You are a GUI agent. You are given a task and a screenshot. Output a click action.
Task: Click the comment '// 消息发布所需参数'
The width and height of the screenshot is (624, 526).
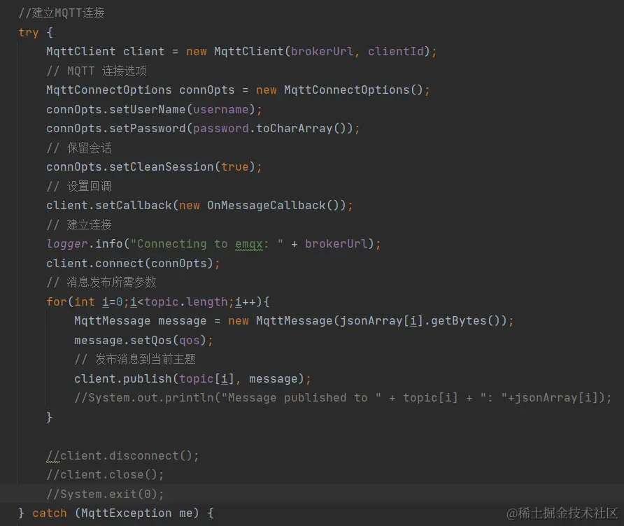(101, 282)
